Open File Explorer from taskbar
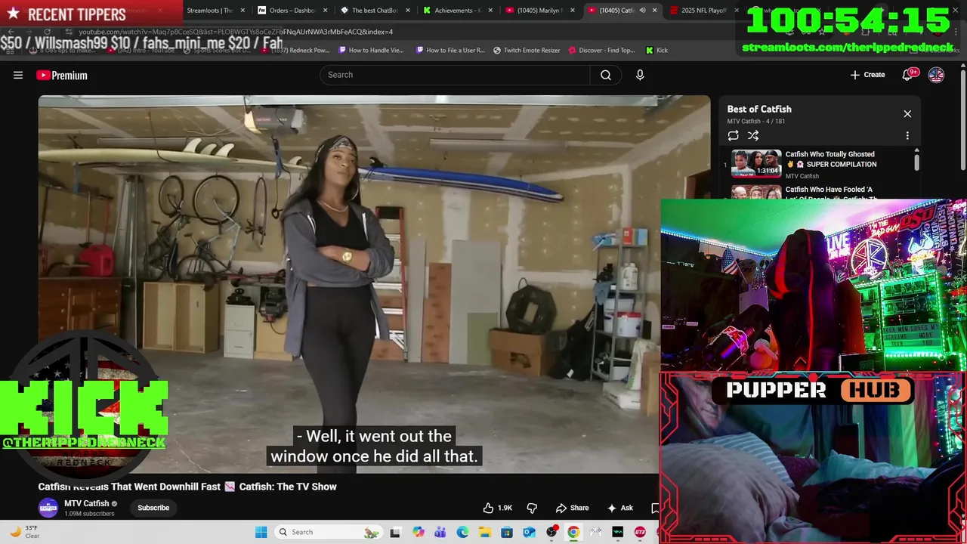Image resolution: width=967 pixels, height=544 pixels. coord(484,532)
